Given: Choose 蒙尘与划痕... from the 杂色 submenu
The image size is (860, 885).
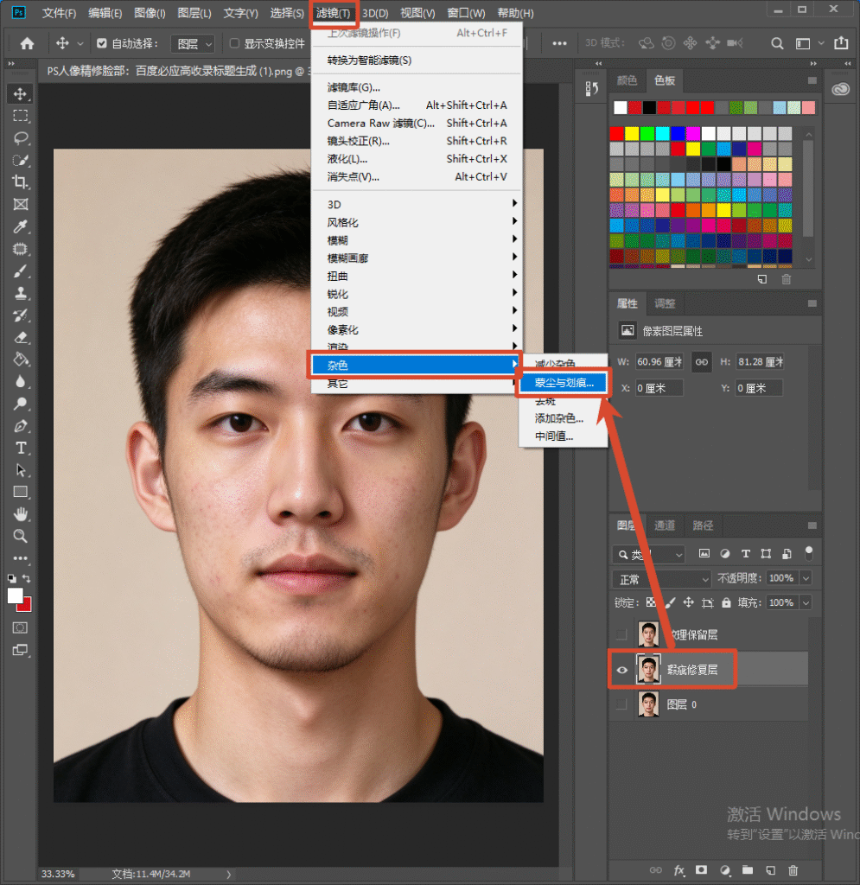Looking at the screenshot, I should (564, 383).
